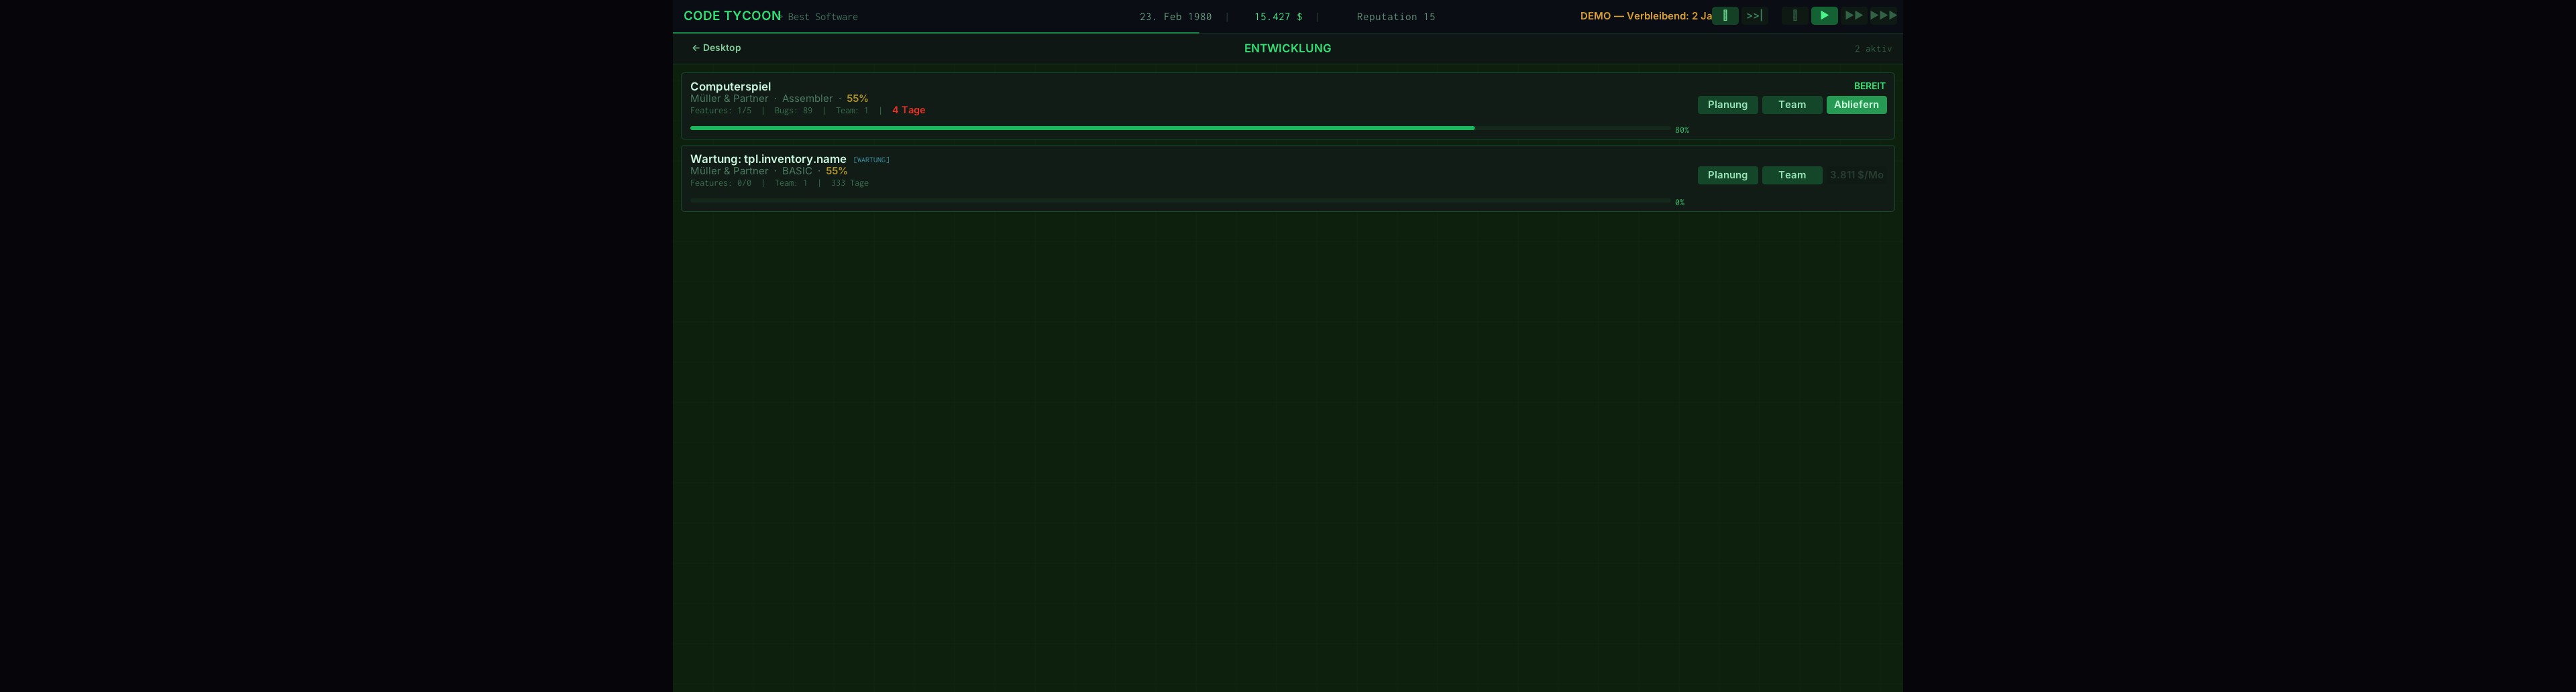Viewport: 2576px width, 692px height.
Task: Open Team for the Computerspiel project
Action: pyautogui.click(x=1791, y=105)
